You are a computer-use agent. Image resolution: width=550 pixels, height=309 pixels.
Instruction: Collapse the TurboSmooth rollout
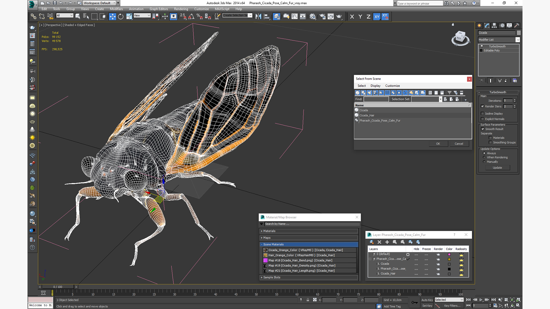coord(498,92)
